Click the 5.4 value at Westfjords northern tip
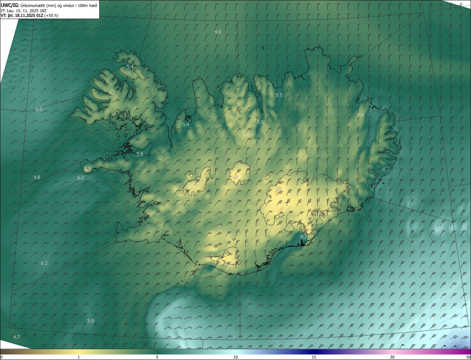 click(x=130, y=67)
